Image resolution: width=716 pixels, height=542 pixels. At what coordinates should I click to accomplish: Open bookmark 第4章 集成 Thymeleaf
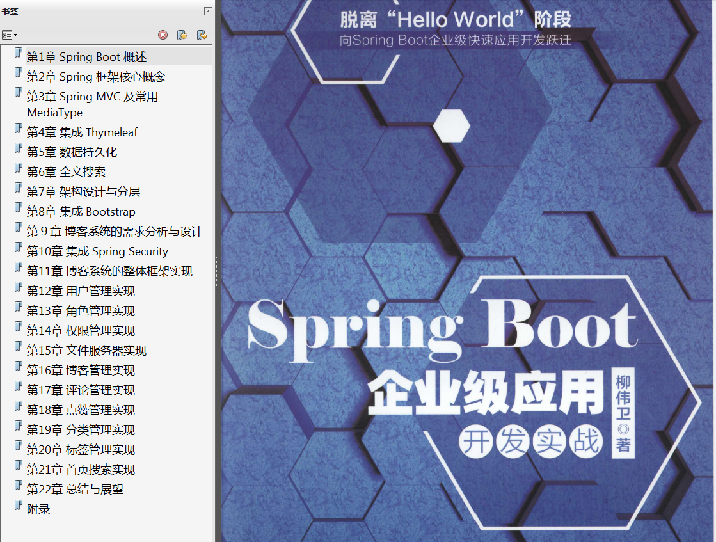(x=82, y=132)
